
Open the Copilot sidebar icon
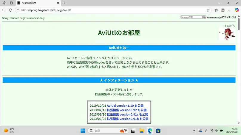[237, 10]
